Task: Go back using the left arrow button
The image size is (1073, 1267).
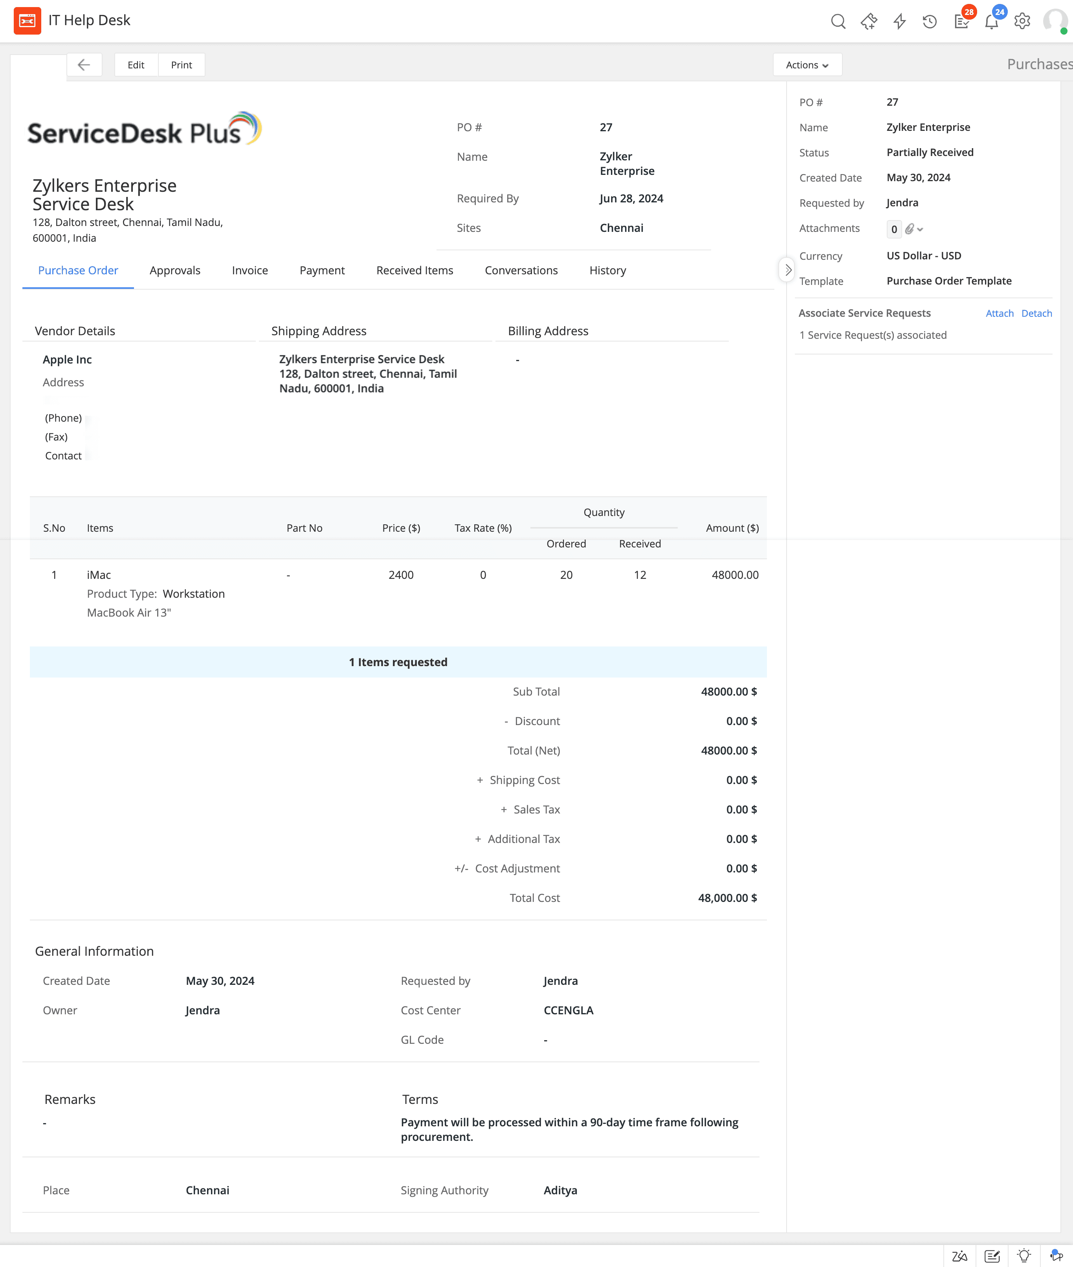Action: pyautogui.click(x=84, y=65)
